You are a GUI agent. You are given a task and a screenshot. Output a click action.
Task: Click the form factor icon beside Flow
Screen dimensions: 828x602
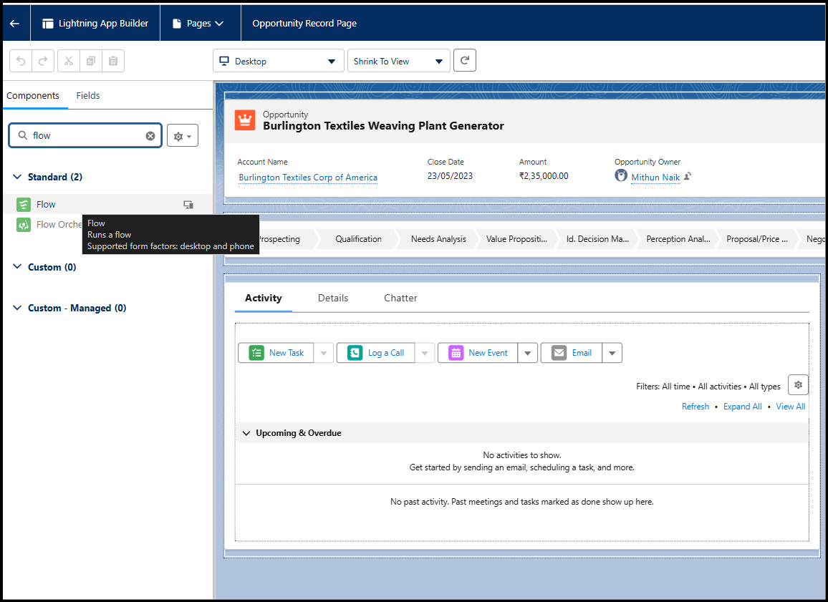(188, 205)
